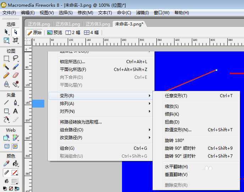Select the Knife tool

click(15, 120)
